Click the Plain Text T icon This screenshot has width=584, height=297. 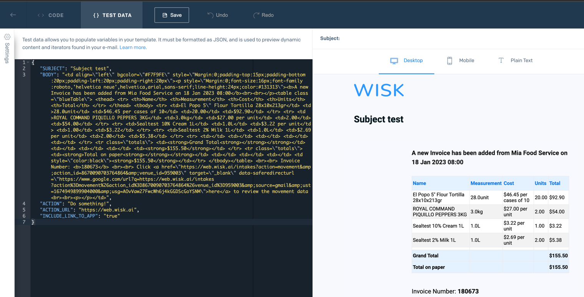click(501, 60)
